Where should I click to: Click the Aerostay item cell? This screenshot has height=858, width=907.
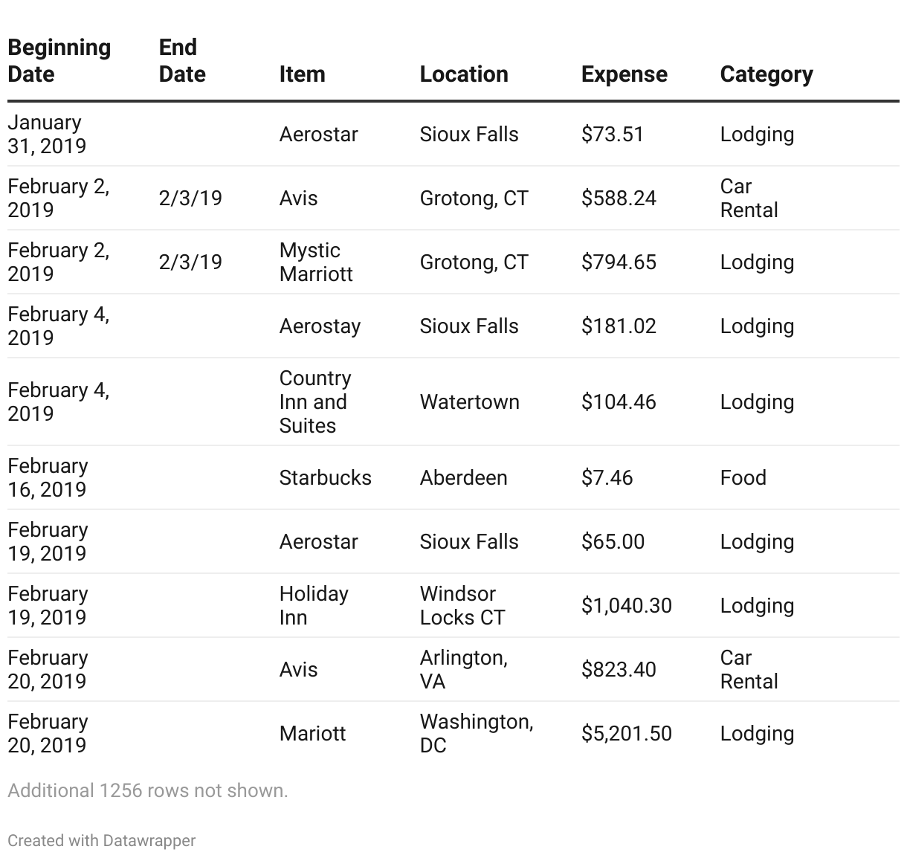coord(320,326)
